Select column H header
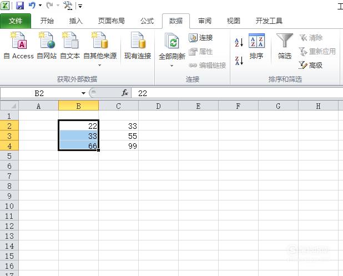 point(318,106)
